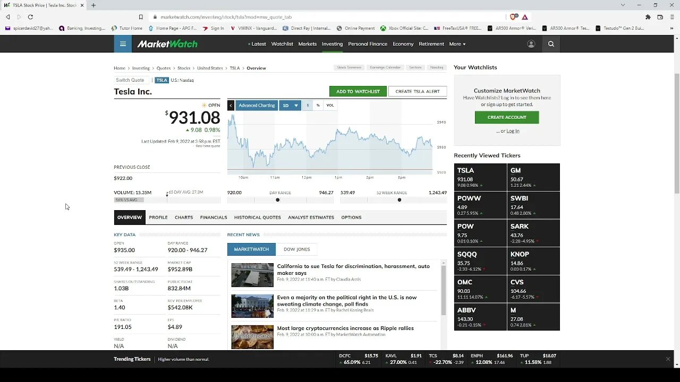Open the Home Page - APG bookmark
The height and width of the screenshot is (382, 680).
click(x=173, y=28)
